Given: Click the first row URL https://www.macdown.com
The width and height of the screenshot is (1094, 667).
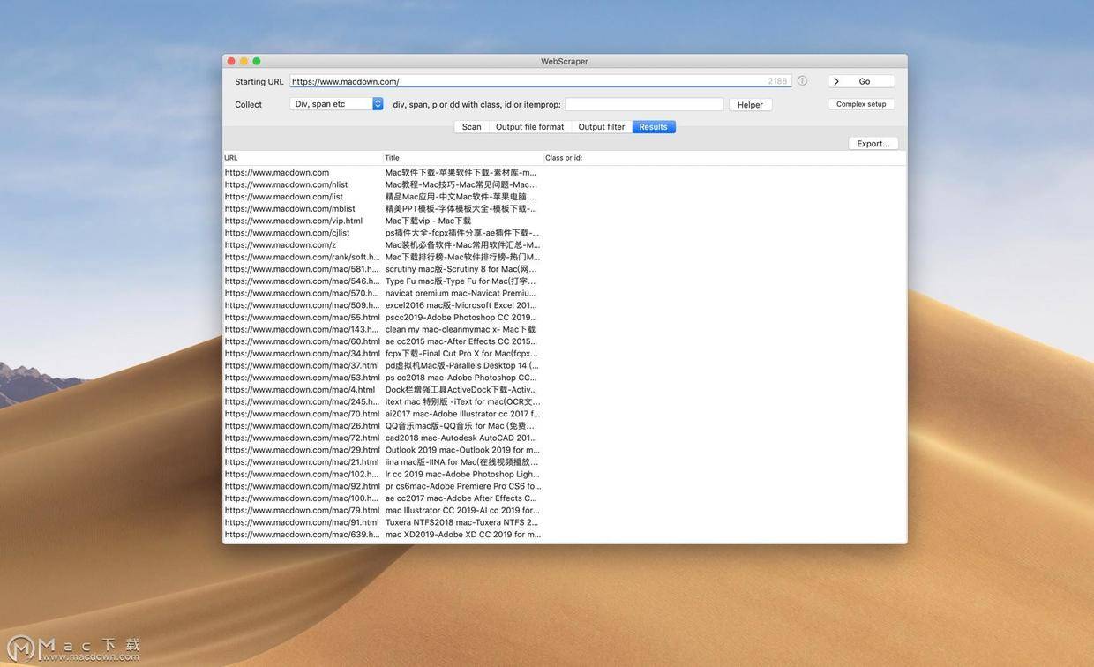Looking at the screenshot, I should coord(277,173).
